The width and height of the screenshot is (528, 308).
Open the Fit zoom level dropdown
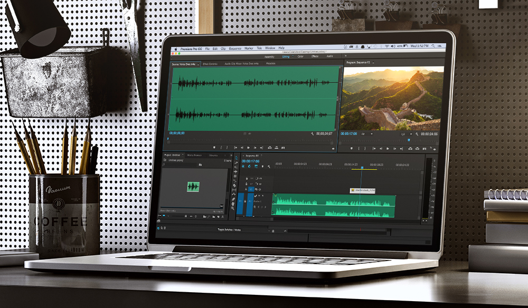coord(367,134)
